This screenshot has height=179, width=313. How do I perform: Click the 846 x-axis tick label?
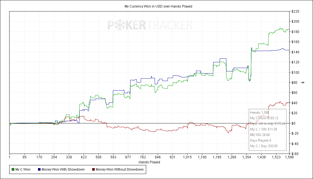pos(158,157)
